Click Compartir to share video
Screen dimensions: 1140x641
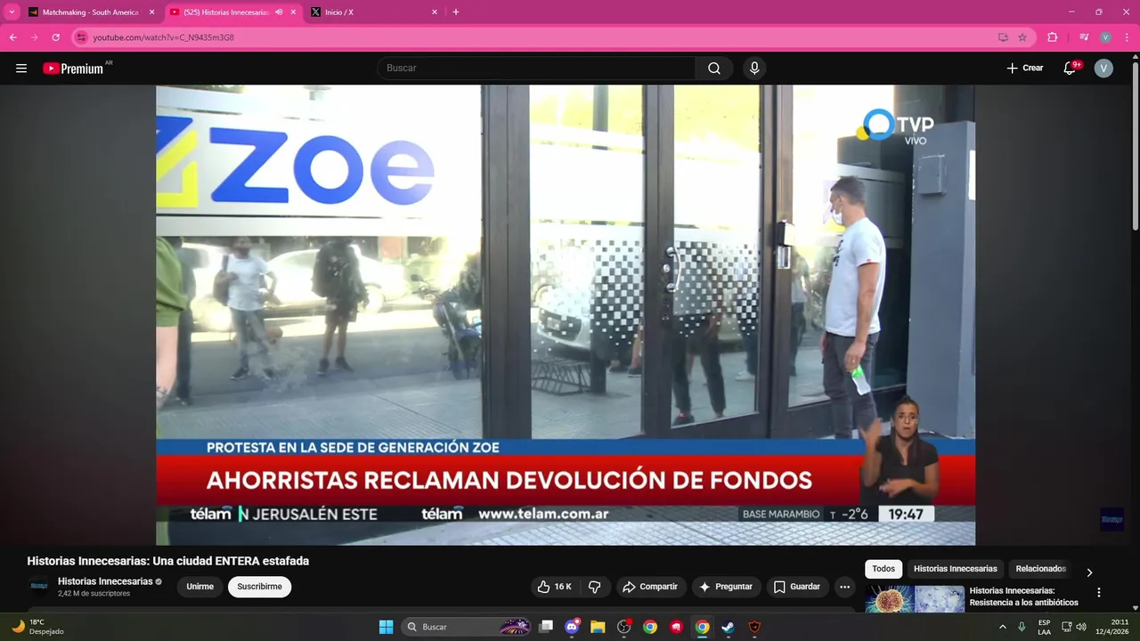point(650,587)
